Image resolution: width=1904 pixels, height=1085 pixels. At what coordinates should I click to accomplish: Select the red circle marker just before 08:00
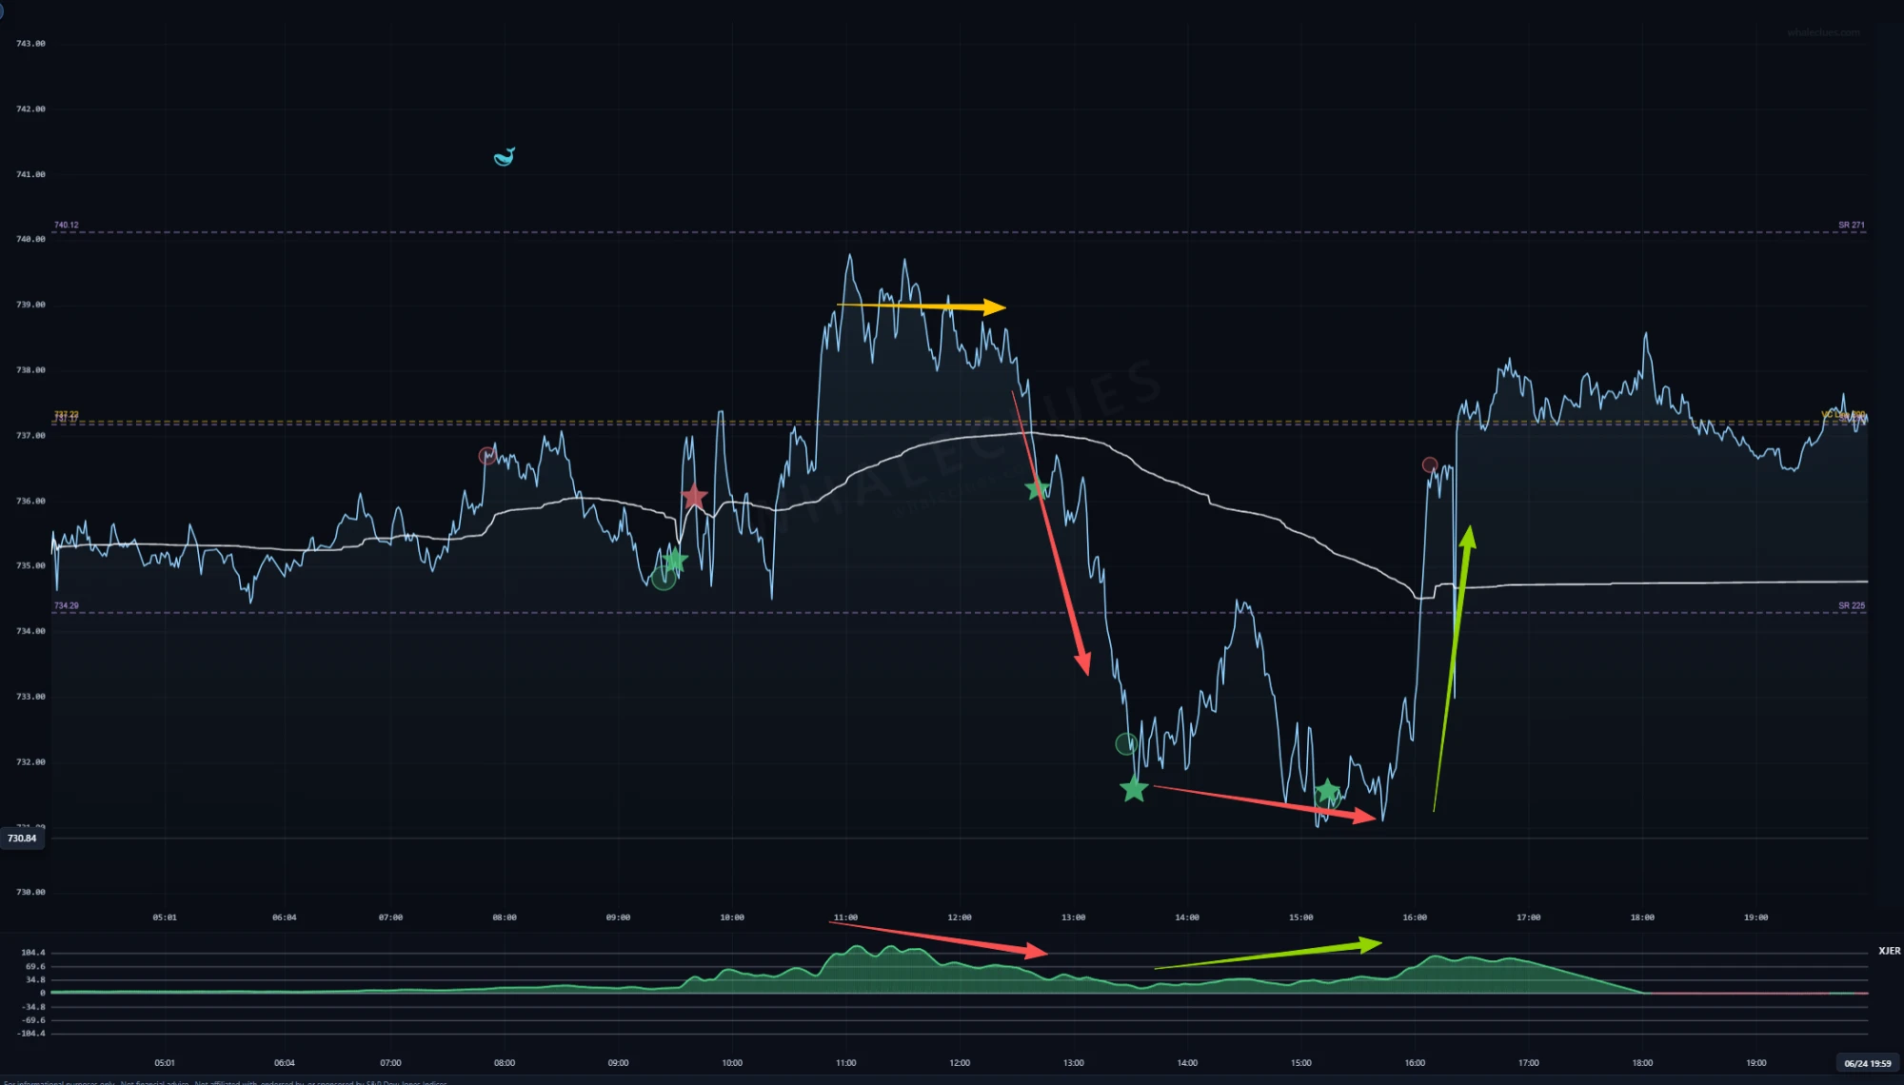coord(486,457)
